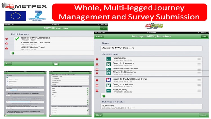Open 'Thessaloniki to Athens' leg row
Image resolution: width=211 pixels, height=119 pixels.
click(154, 69)
